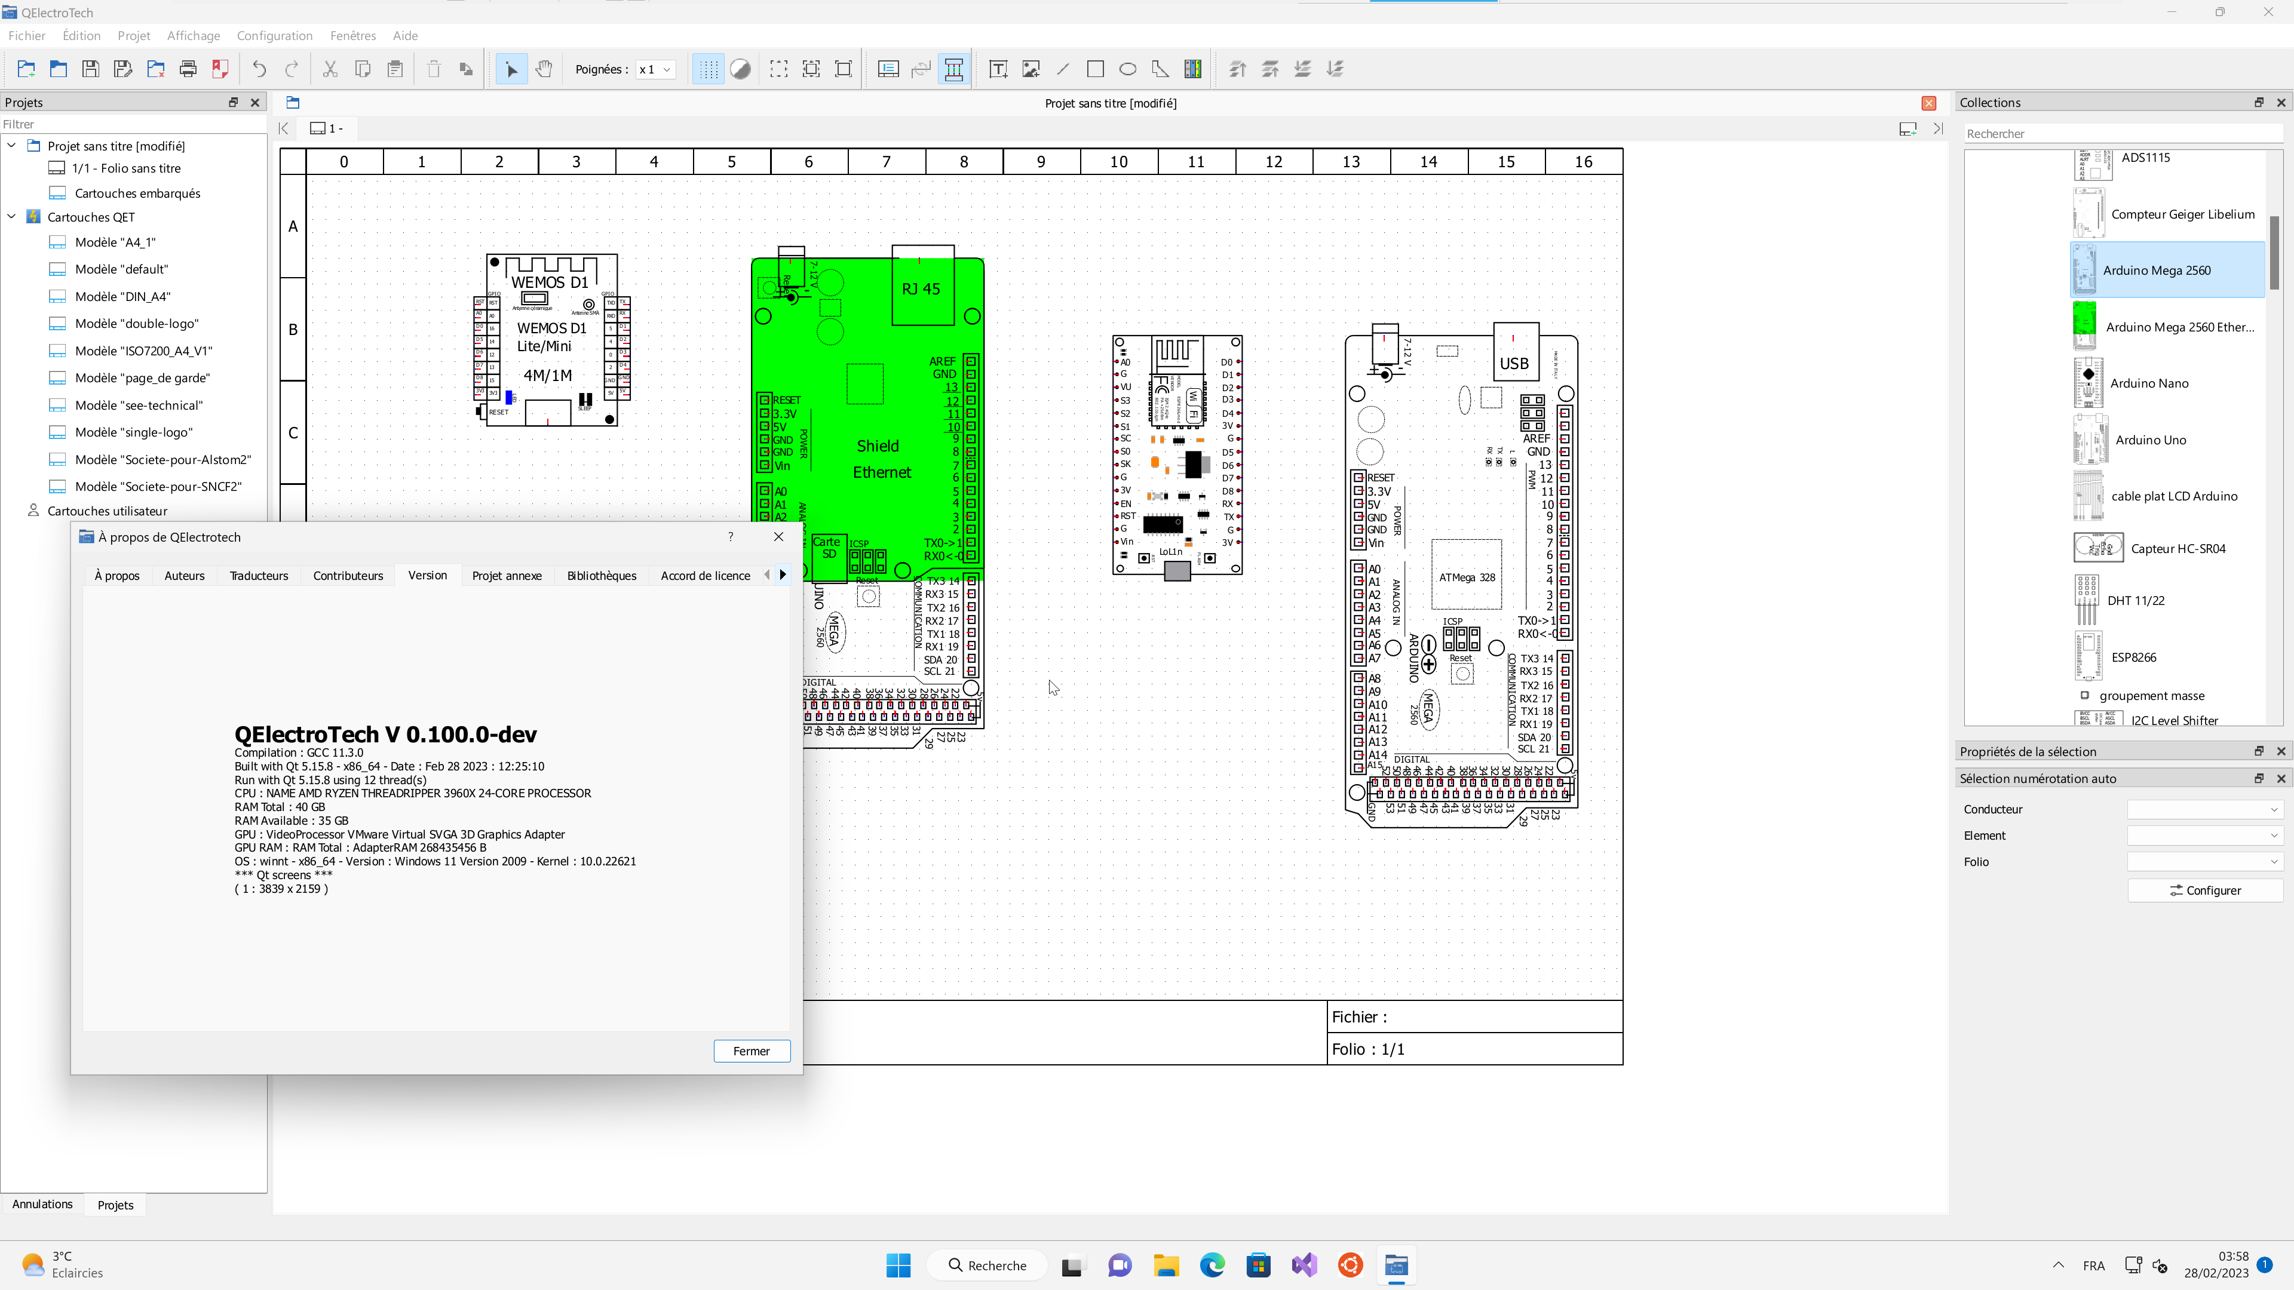
Task: Open Édition menu
Action: pos(81,36)
